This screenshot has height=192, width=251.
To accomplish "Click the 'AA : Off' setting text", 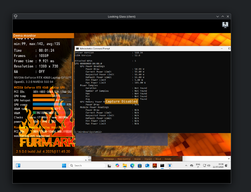I will 29,71.
